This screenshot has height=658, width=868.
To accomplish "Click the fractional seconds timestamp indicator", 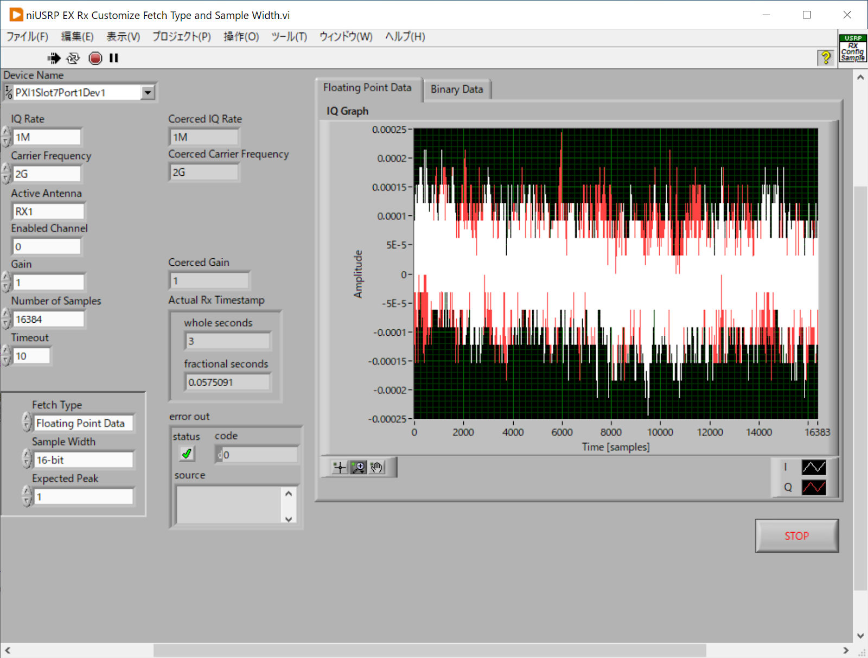I will point(228,382).
